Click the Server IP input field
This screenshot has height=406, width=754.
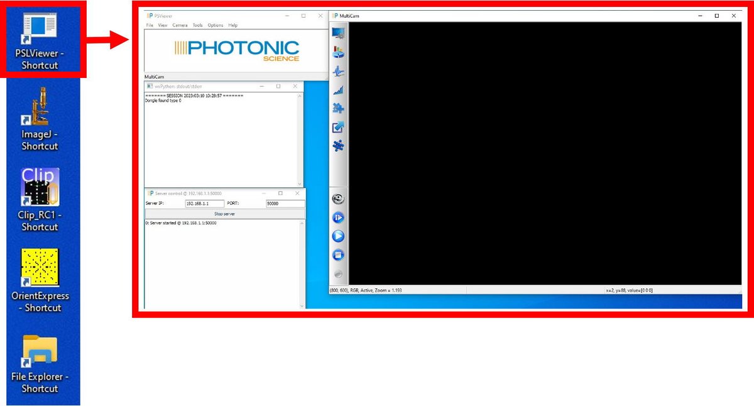click(x=204, y=204)
